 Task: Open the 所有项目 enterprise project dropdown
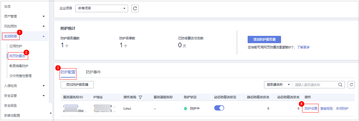[x=102, y=8]
